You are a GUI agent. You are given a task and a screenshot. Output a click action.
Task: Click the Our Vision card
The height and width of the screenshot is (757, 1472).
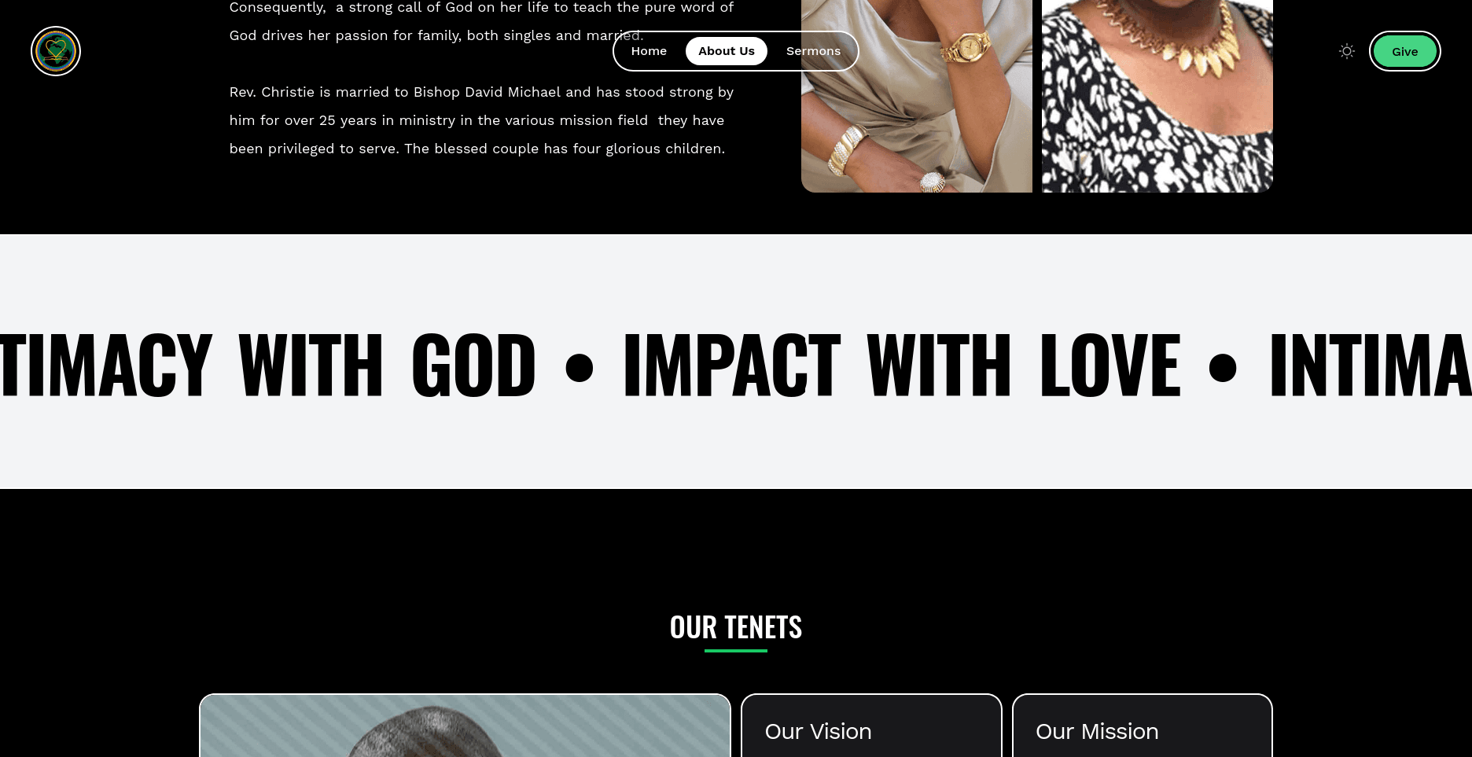point(871,726)
